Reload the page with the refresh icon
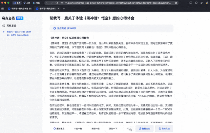The width and height of the screenshot is (210, 133). pyautogui.click(x=57, y=3)
